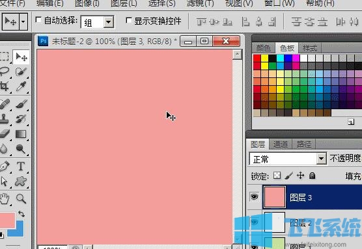Select the Custom Shape tool
Viewport: 362px width, 249px height.
(21, 181)
